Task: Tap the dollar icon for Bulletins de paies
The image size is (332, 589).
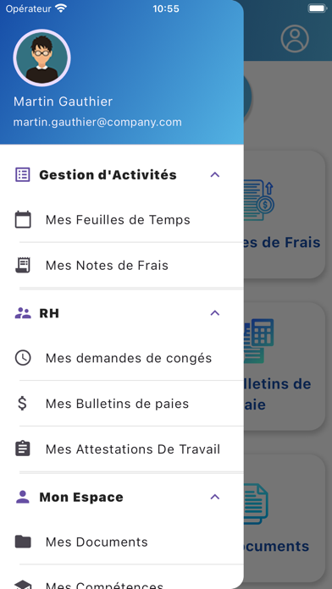Action: [23, 404]
